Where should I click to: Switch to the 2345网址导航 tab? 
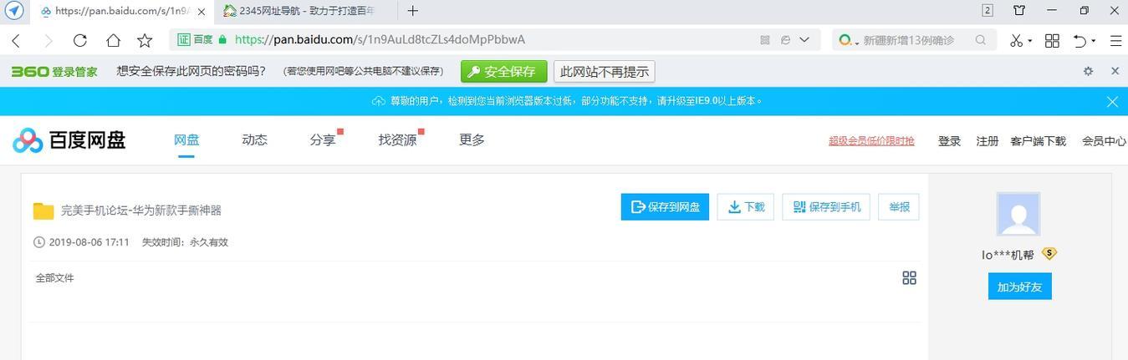tap(301, 11)
